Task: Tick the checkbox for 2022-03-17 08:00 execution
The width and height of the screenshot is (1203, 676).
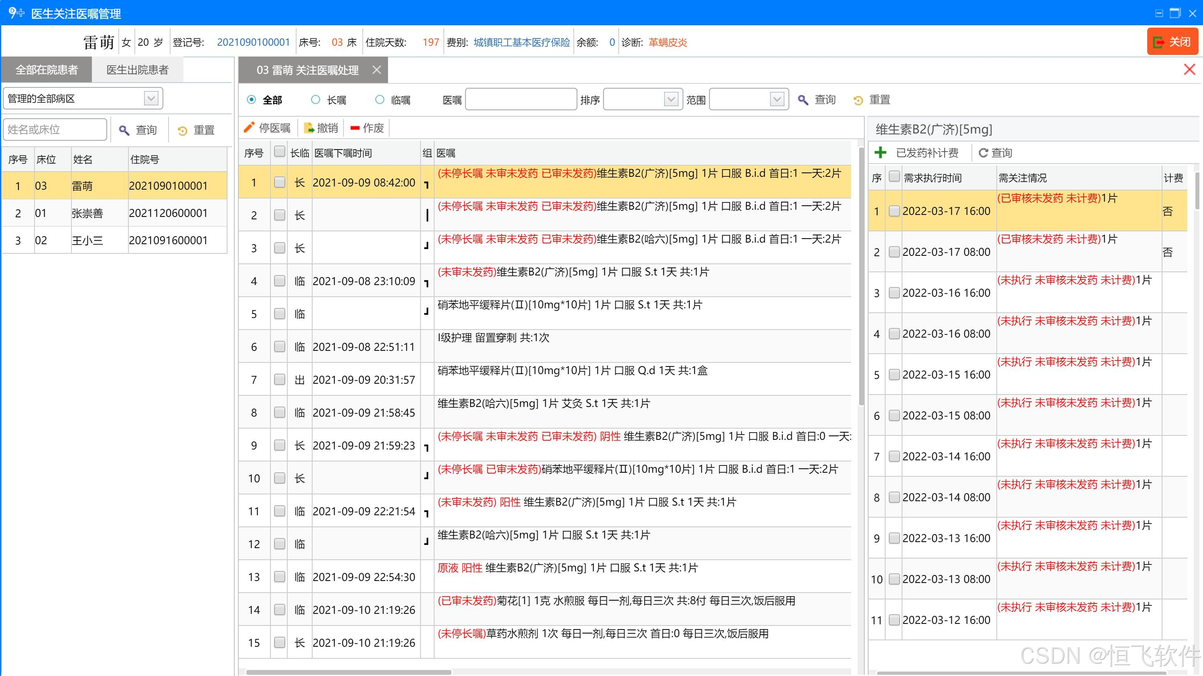Action: [x=894, y=252]
